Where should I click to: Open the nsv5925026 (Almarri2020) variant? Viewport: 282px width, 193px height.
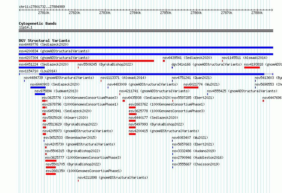point(65,118)
